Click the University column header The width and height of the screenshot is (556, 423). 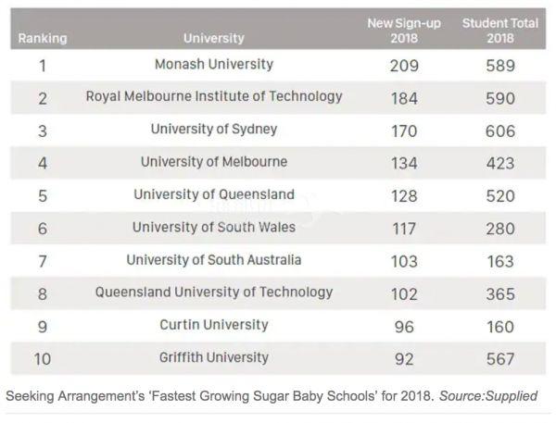214,38
